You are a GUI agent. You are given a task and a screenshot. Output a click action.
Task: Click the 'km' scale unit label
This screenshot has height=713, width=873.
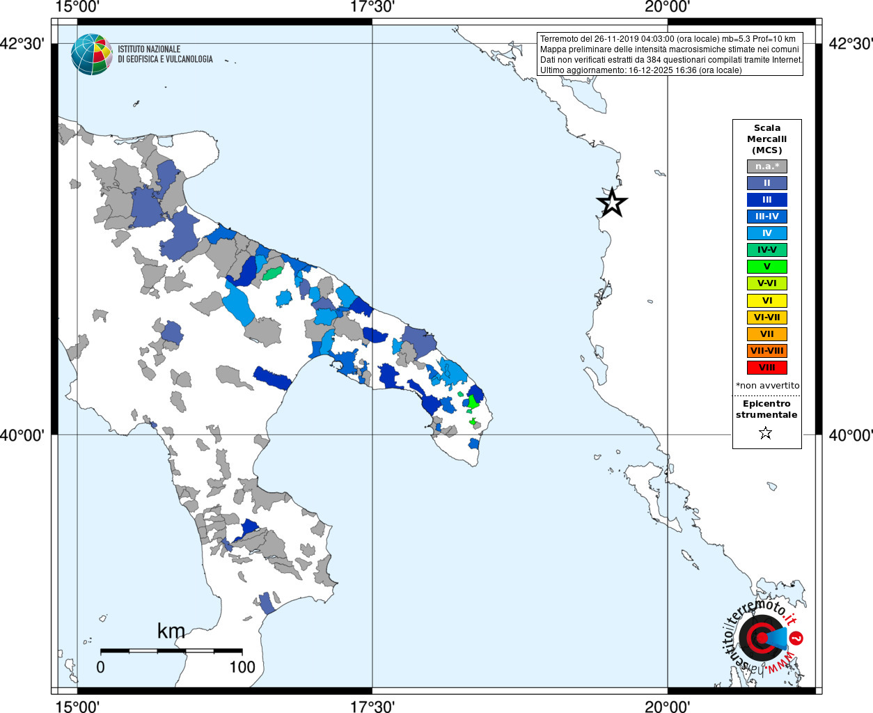171,631
